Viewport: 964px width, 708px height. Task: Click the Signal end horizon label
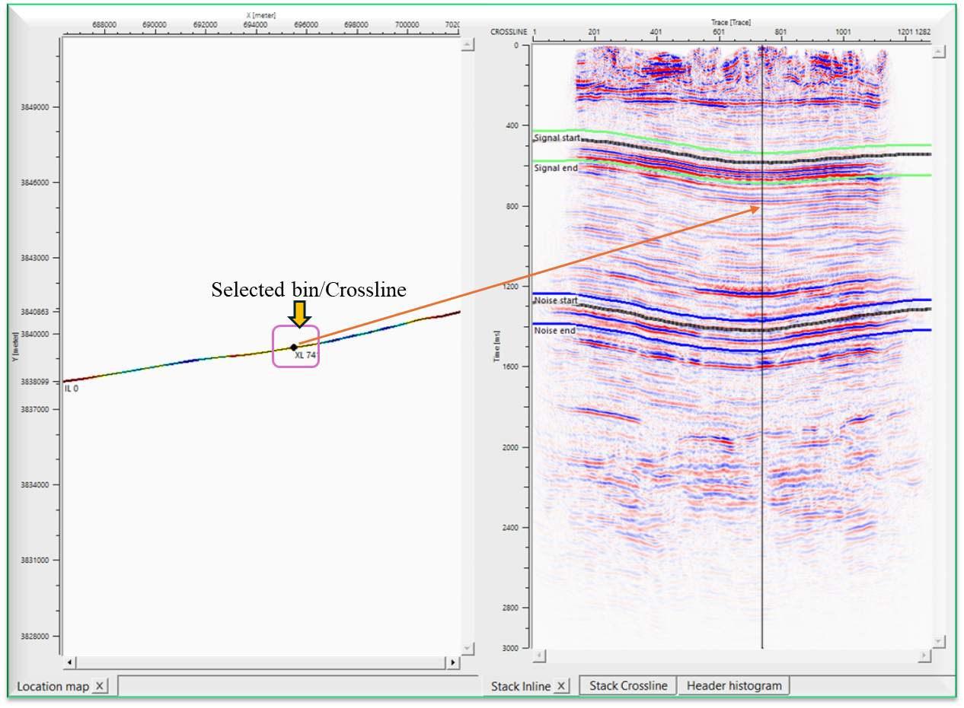pos(556,168)
